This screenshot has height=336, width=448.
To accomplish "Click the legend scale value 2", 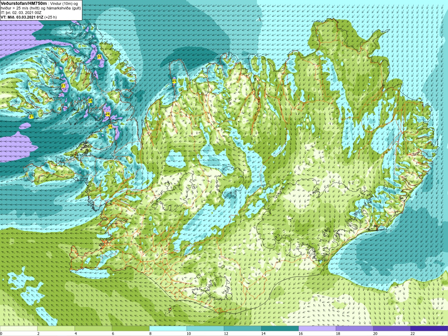I will coord(38,334).
